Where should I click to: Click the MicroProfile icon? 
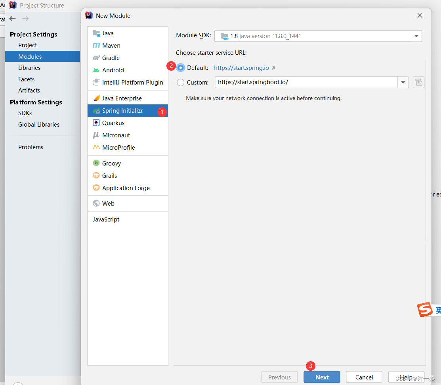(x=96, y=147)
